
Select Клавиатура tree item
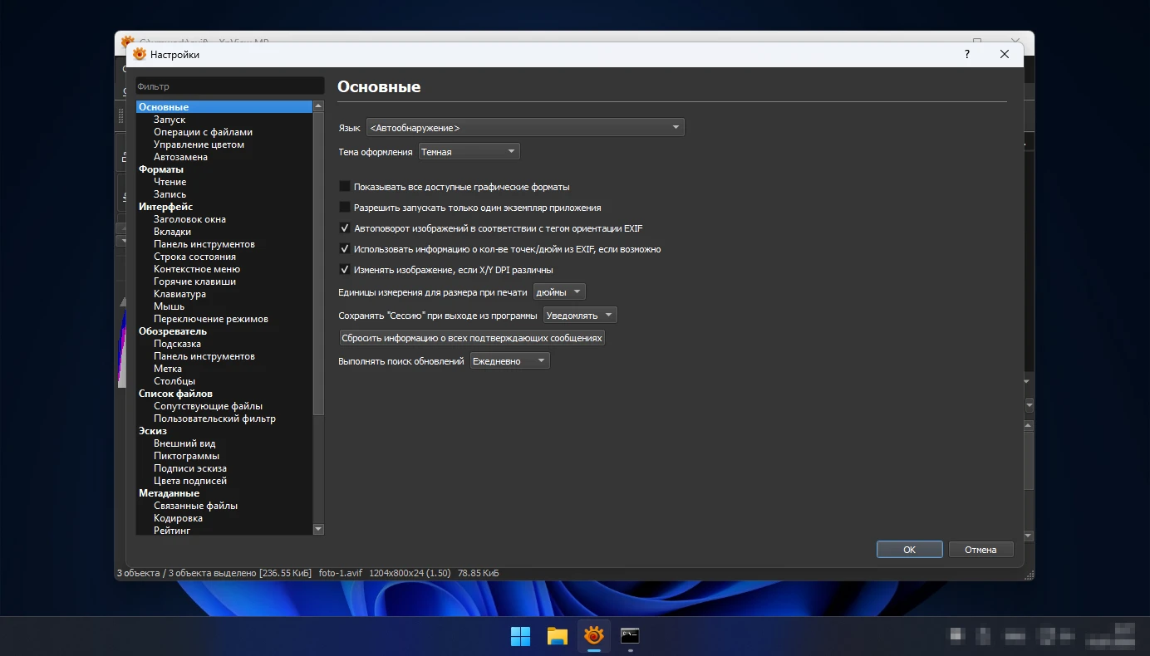[x=179, y=294]
